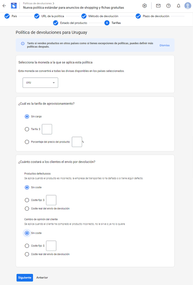
Task: Click the back arrow icon
Action: tap(4, 6)
